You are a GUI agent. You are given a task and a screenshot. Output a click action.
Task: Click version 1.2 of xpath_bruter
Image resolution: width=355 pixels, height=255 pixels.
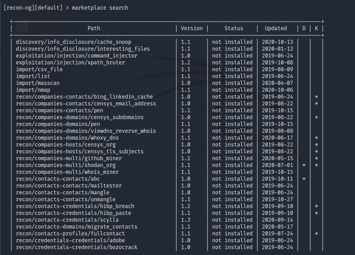click(x=186, y=63)
